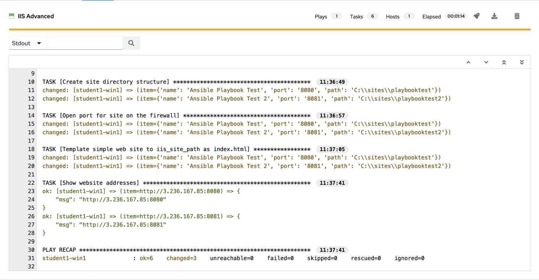Click ok item line for port 8081
Image resolution: width=539 pixels, height=280 pixels.
[141, 216]
